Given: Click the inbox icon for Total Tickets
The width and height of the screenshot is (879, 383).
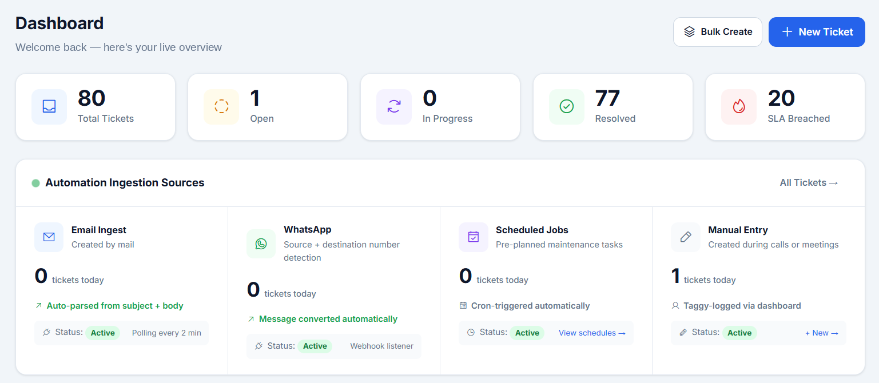Looking at the screenshot, I should 49,106.
